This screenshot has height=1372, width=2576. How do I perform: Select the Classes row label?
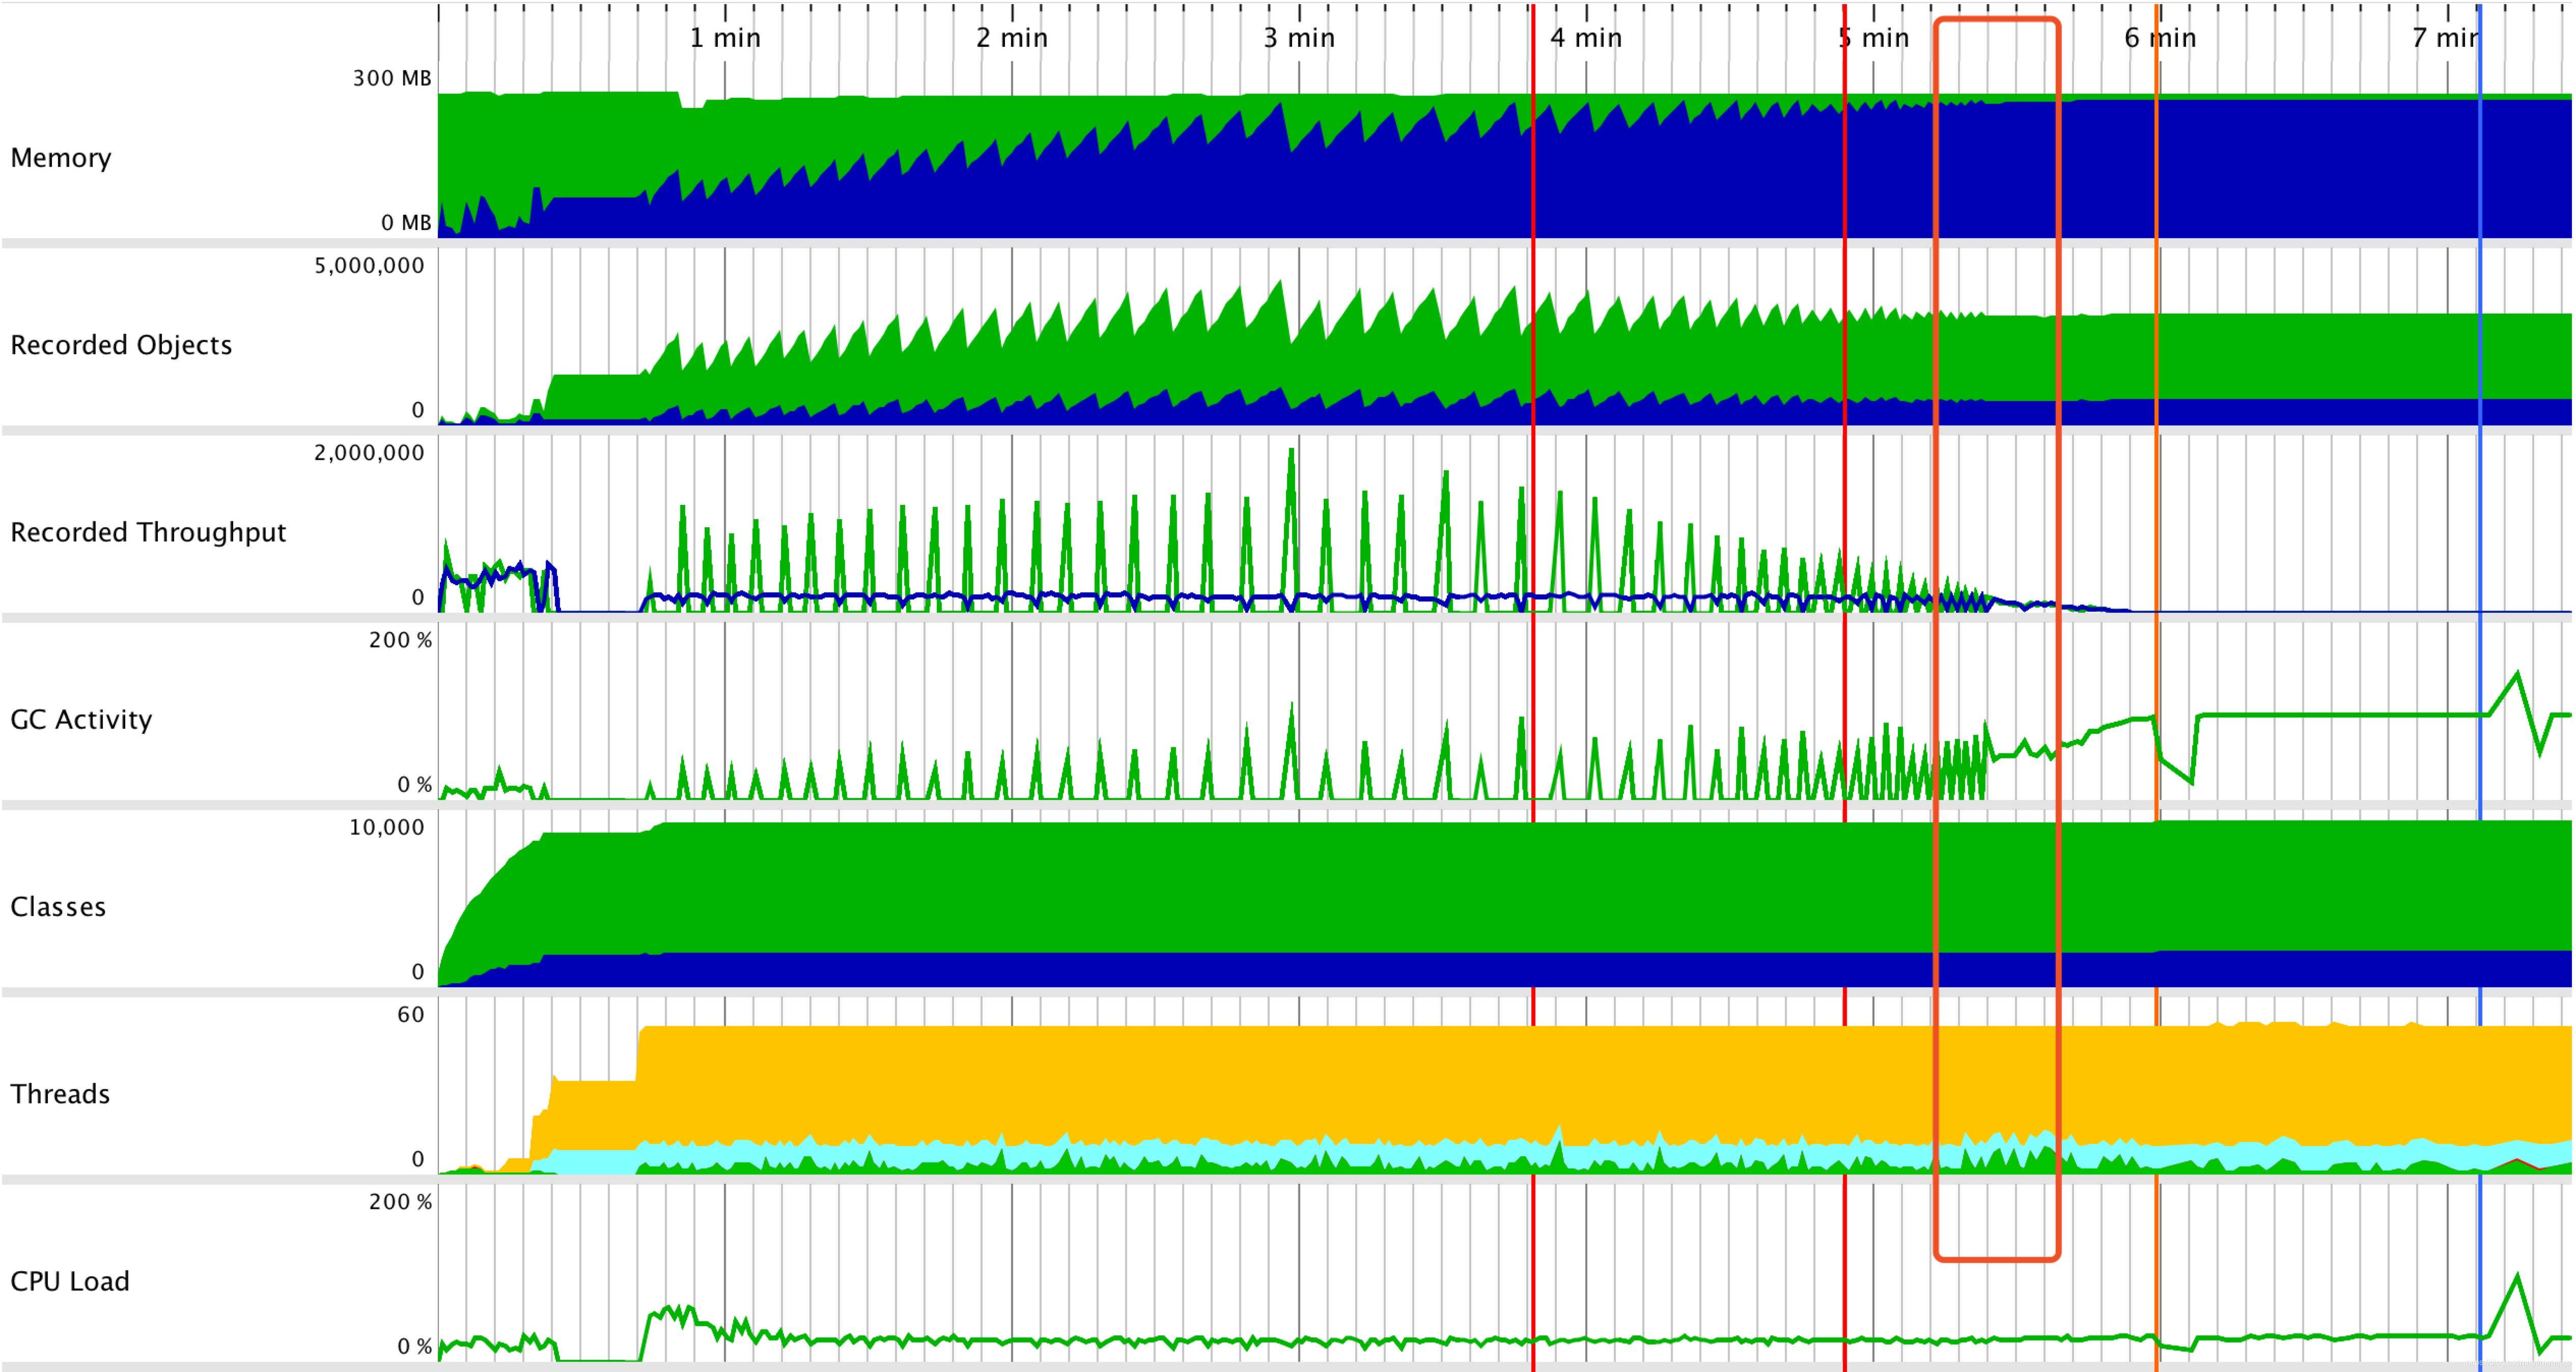tap(58, 906)
